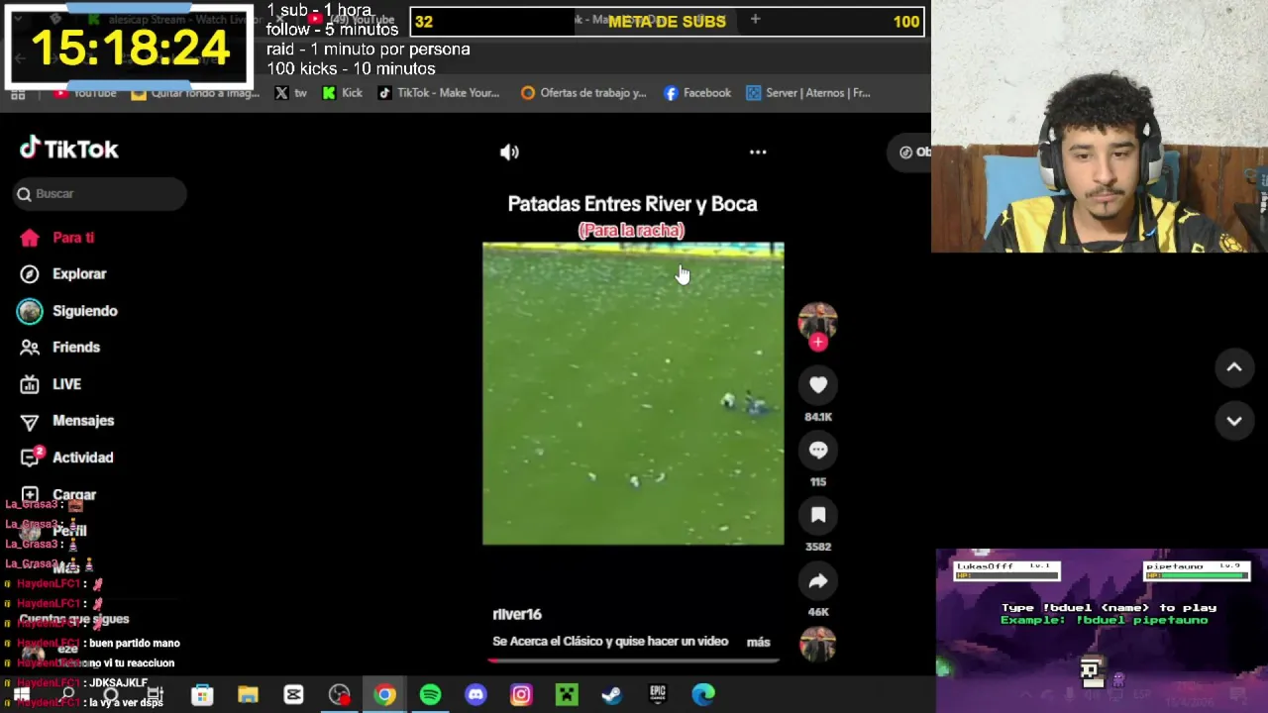Open the X tw bookmark
The height and width of the screenshot is (713, 1268).
(291, 93)
